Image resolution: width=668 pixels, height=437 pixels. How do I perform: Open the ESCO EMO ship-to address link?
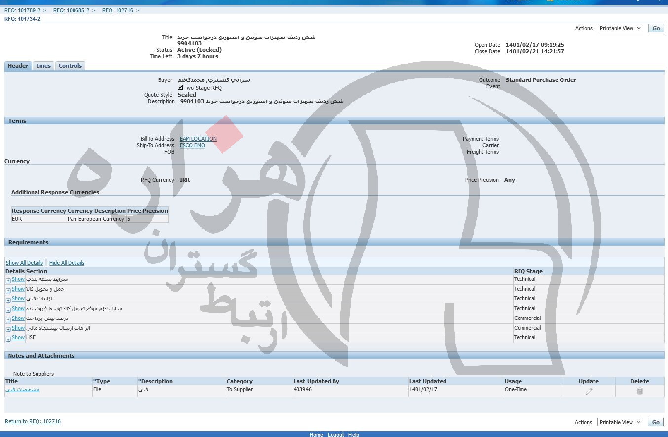192,145
